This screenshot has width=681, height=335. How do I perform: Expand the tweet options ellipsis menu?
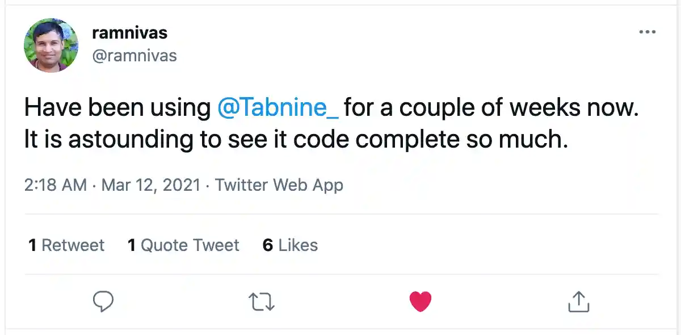click(x=648, y=32)
